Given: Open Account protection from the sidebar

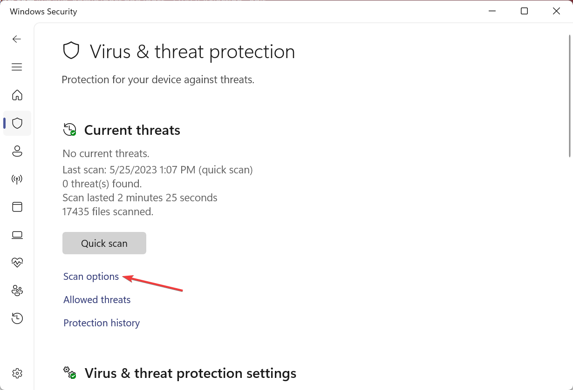Looking at the screenshot, I should pos(17,151).
